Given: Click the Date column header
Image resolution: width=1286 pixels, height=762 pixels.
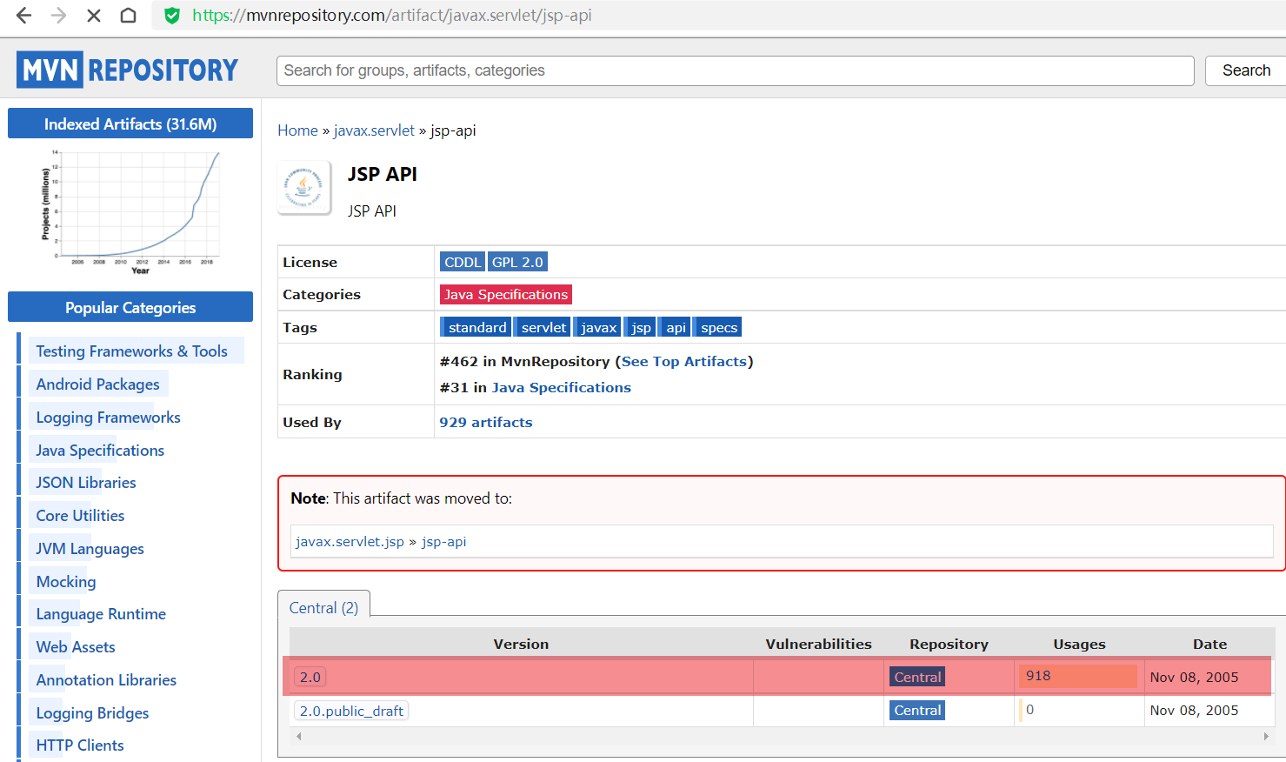Looking at the screenshot, I should 1209,644.
